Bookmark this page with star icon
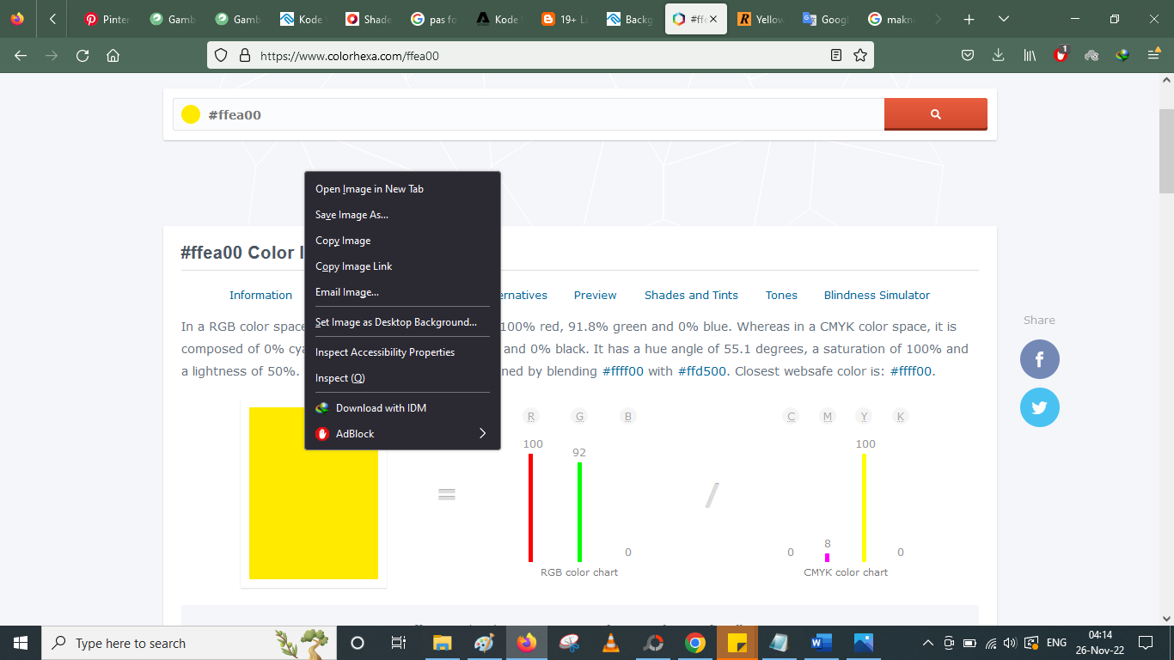 859,55
